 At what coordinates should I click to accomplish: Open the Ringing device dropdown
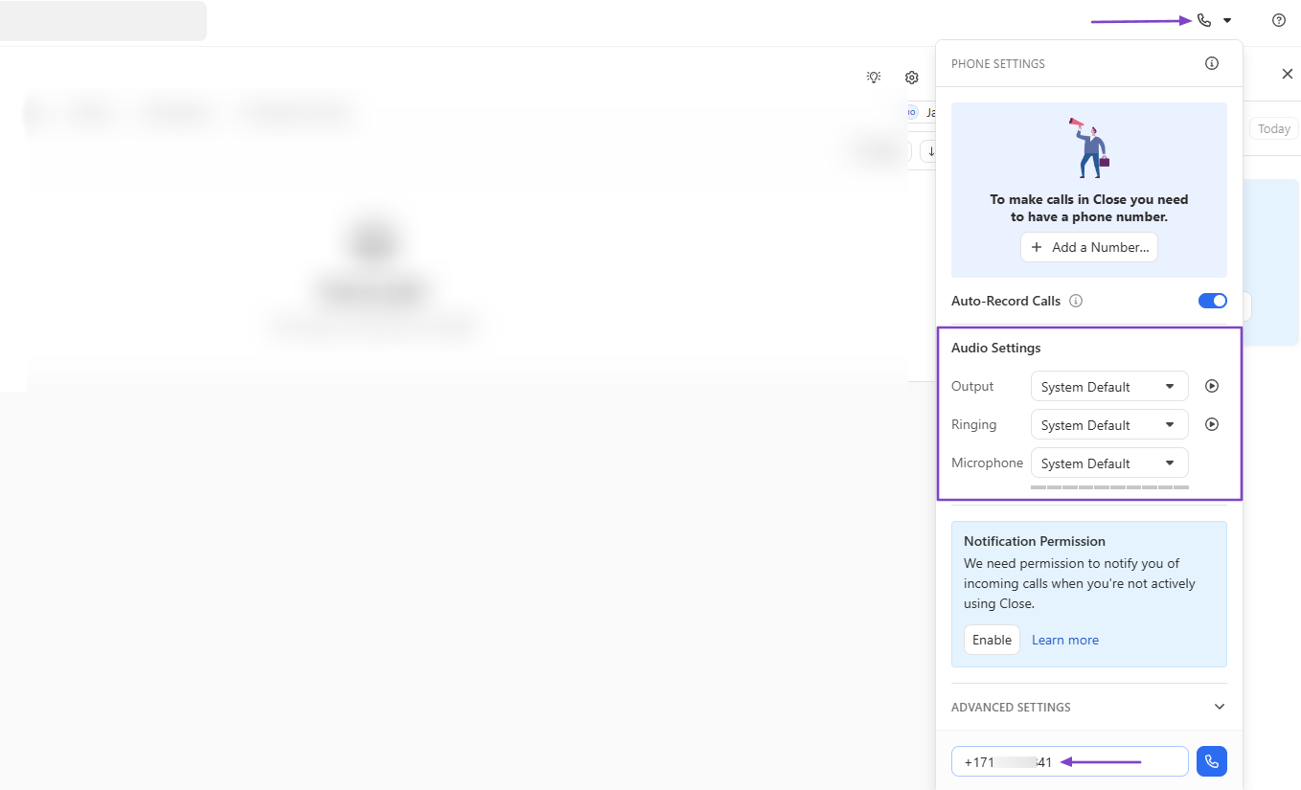(1109, 424)
